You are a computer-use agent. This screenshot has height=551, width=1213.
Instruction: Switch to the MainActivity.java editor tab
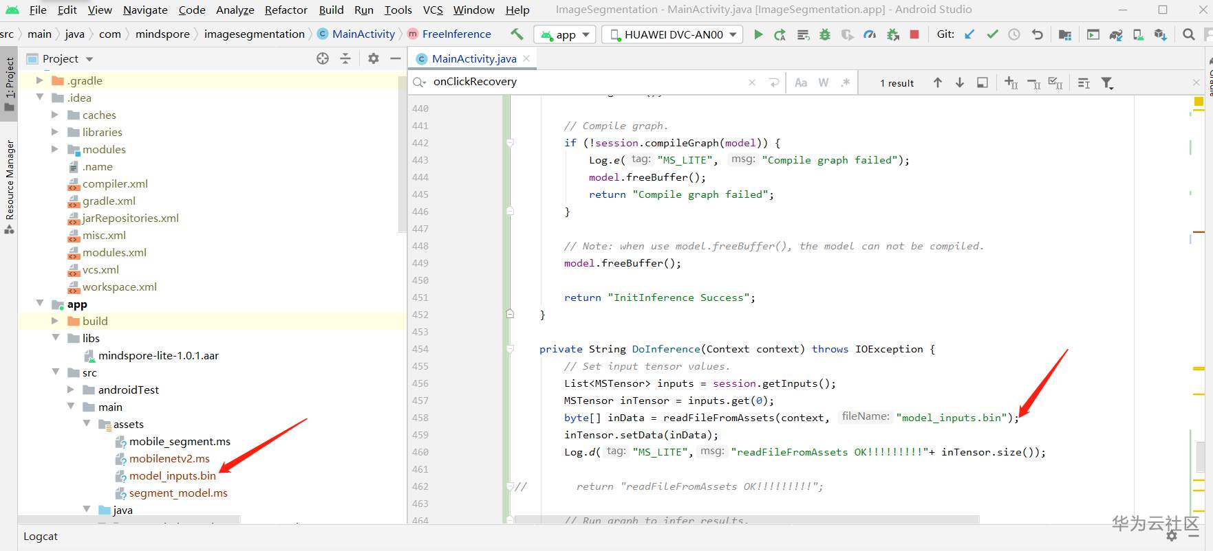473,59
